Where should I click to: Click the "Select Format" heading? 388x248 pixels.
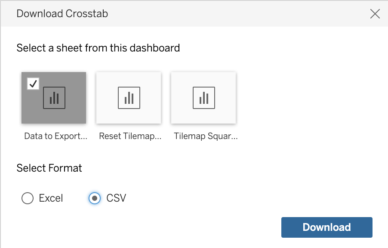tap(49, 168)
